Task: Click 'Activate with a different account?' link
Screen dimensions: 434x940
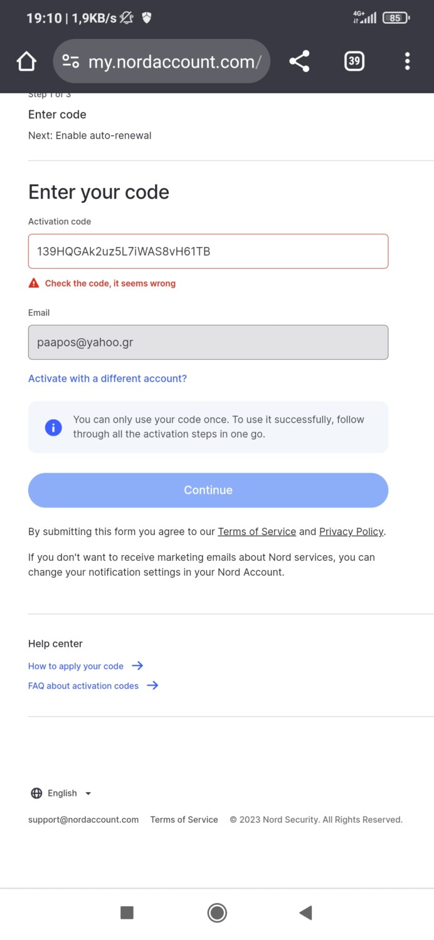Action: (107, 379)
